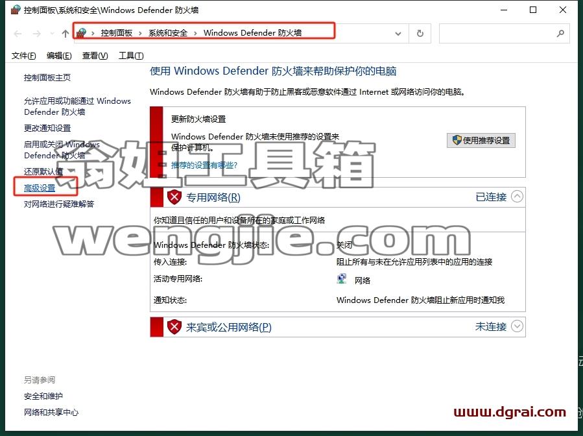Click 还原默认值 link

coord(43,171)
